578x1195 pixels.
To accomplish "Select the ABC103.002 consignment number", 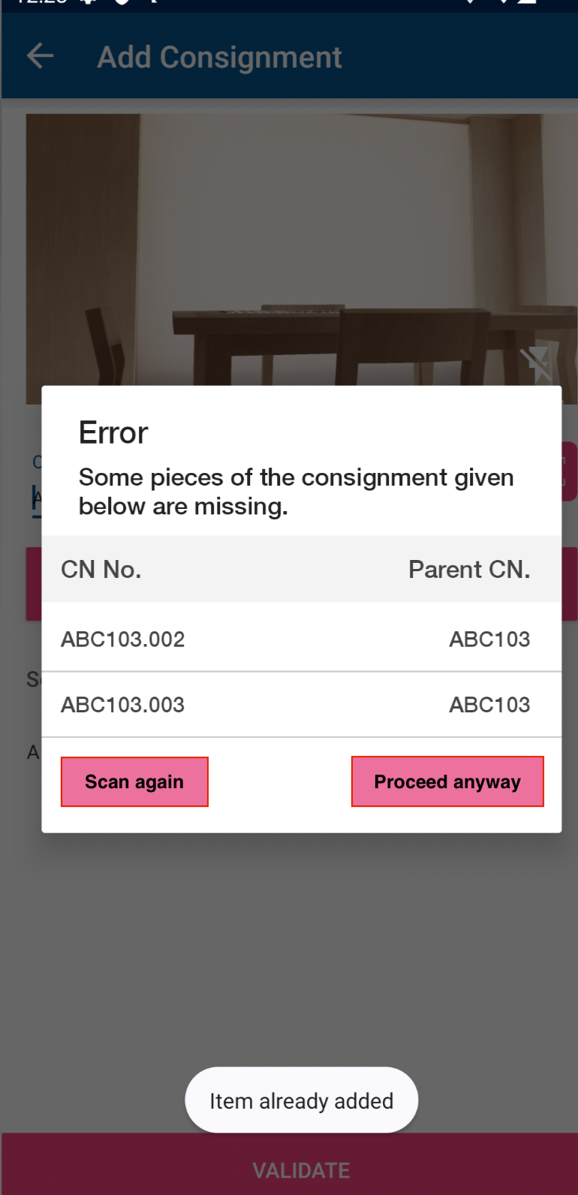I will click(123, 640).
